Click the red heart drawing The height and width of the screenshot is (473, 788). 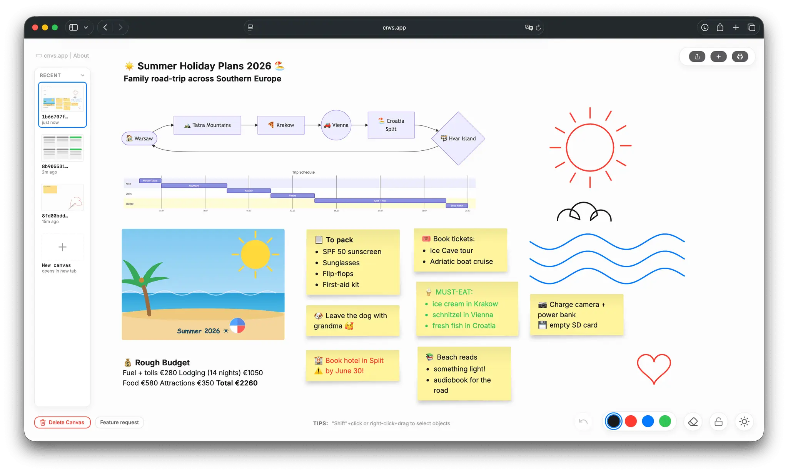(654, 368)
